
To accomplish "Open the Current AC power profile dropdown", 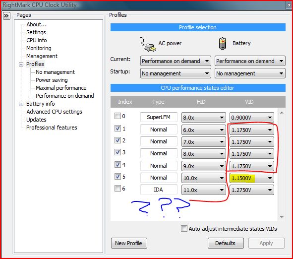I will tap(176, 61).
